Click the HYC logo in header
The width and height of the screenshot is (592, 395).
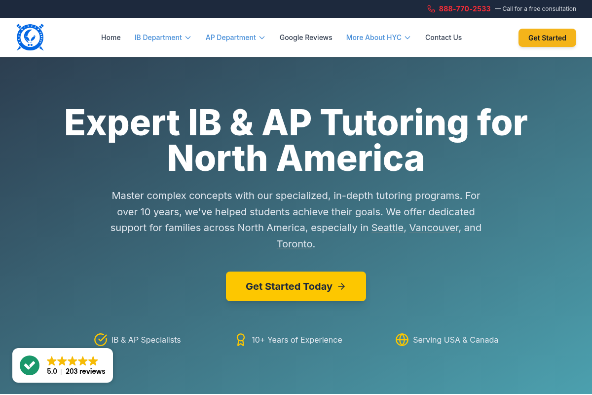pos(30,38)
